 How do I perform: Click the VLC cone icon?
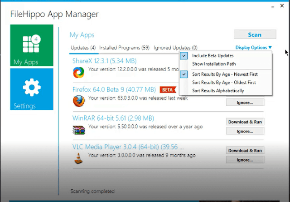pos(78,158)
